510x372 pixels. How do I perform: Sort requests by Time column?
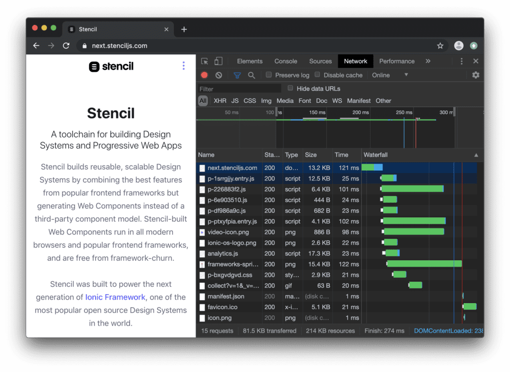click(x=347, y=155)
